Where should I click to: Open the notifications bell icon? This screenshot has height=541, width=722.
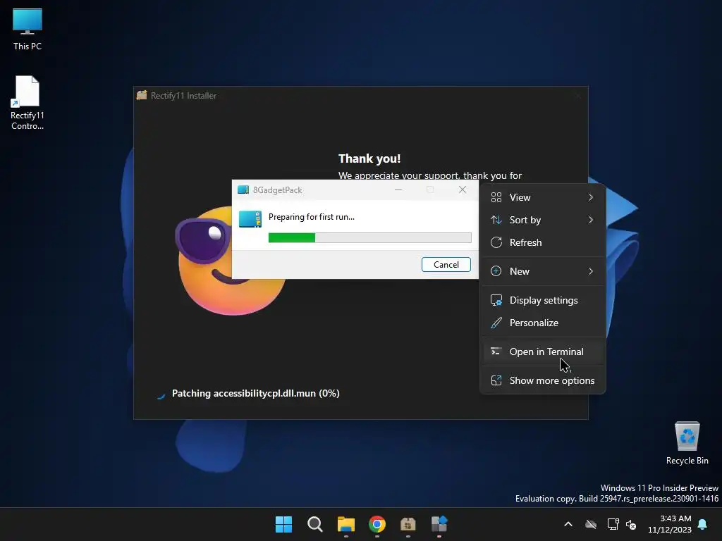pos(703,524)
